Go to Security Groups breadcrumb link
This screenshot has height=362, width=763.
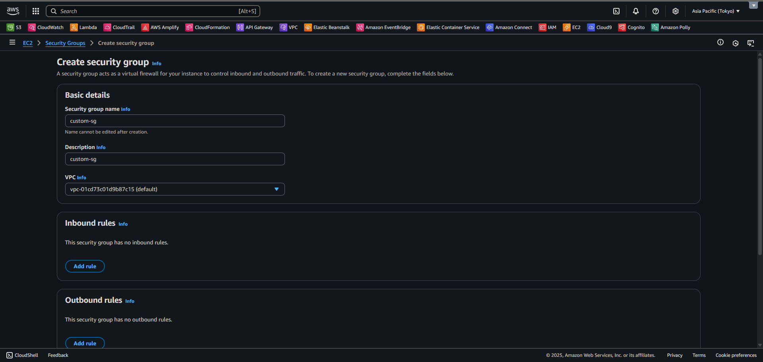coord(65,43)
